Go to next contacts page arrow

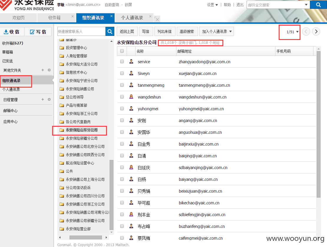(316, 31)
